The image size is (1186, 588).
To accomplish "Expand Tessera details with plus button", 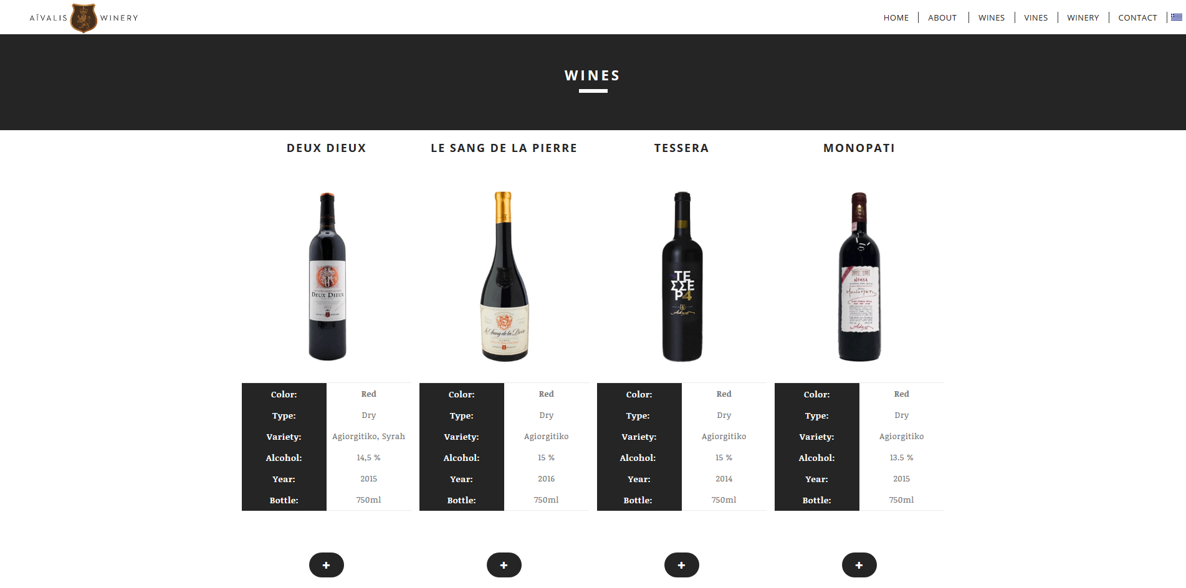I will (x=682, y=565).
